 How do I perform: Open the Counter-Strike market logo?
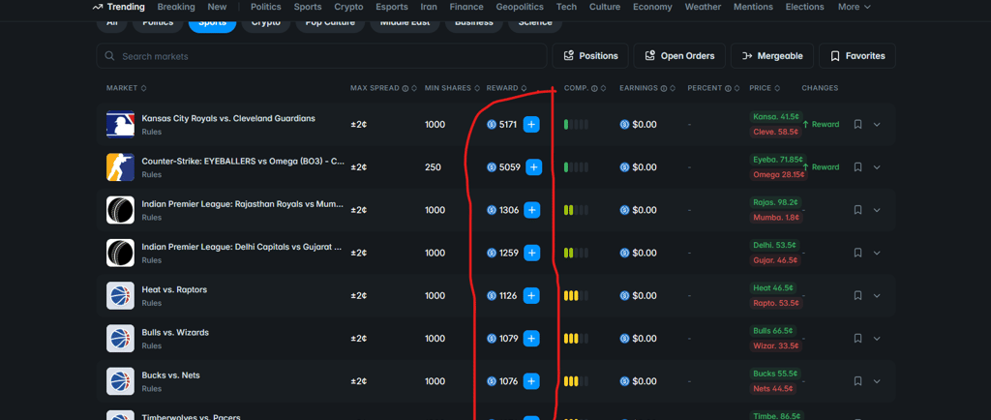120,167
